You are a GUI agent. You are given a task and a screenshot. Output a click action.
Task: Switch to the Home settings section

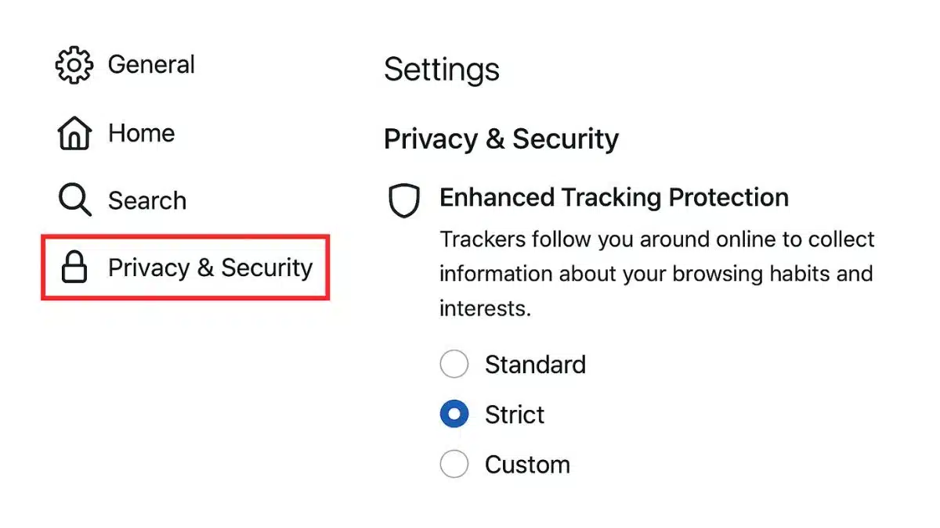point(141,133)
